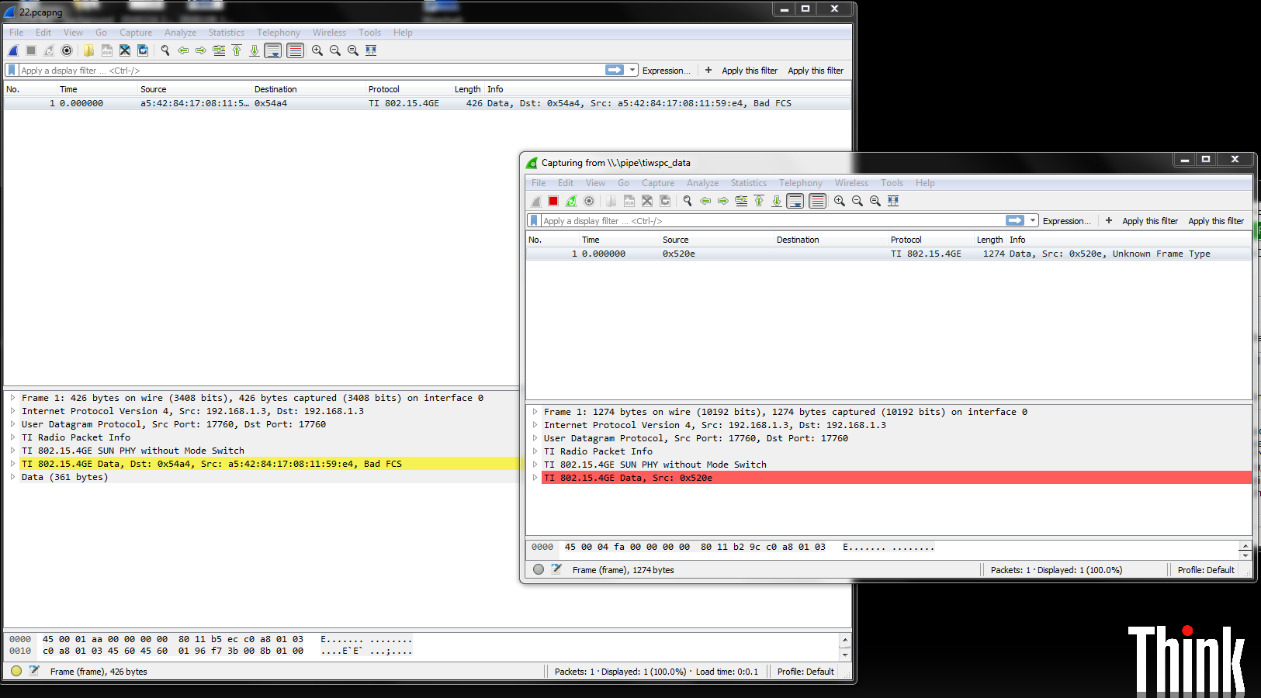Click Go to specified packet icon in 22.pcapng window
This screenshot has height=698, width=1261.
[x=219, y=50]
